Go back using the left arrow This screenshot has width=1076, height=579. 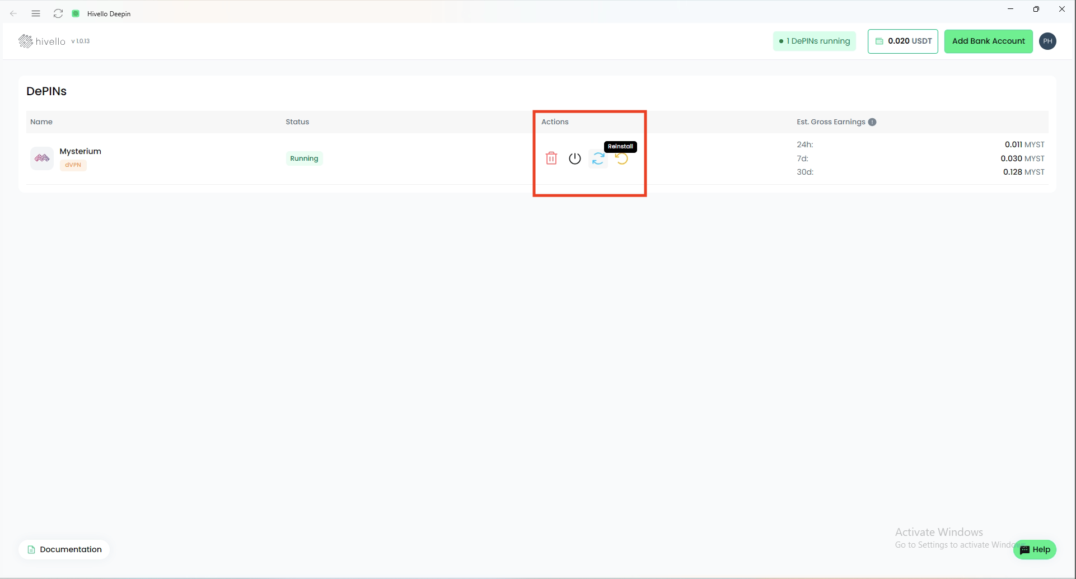[x=13, y=13]
